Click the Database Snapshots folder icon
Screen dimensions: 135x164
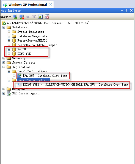14,36
